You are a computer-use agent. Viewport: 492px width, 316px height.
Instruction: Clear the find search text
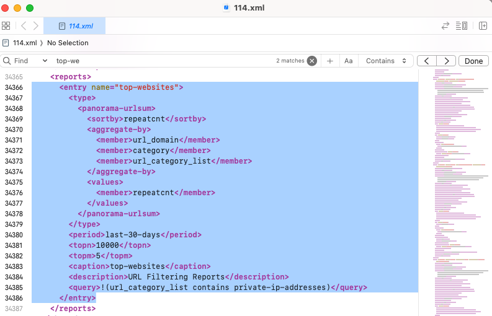point(311,61)
